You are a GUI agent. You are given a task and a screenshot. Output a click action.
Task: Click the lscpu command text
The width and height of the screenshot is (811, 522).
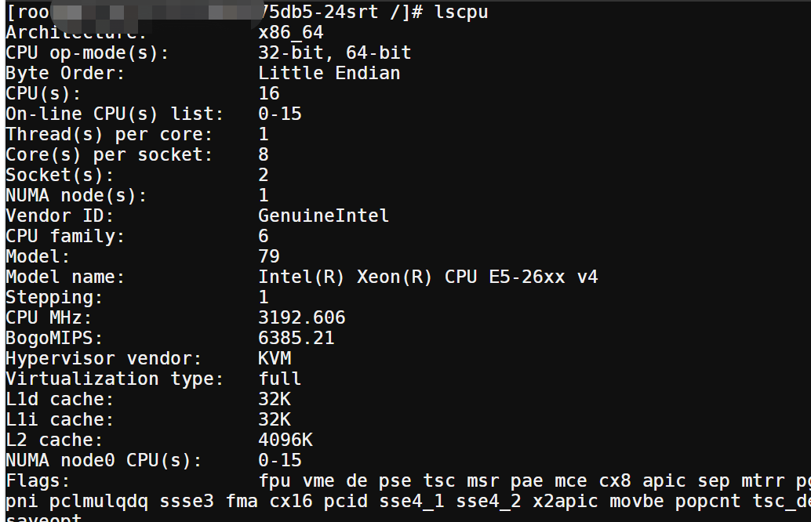coord(461,12)
